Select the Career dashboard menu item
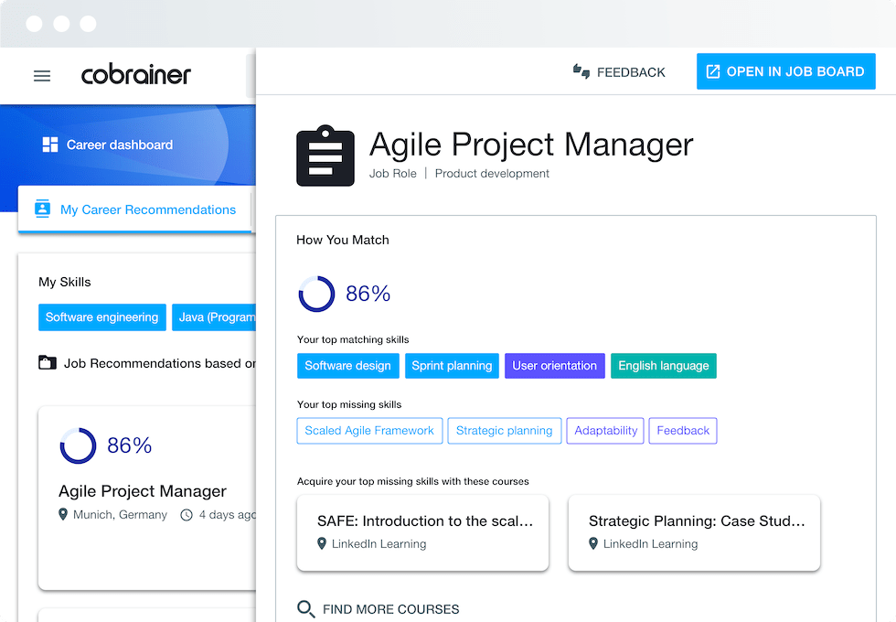Viewport: 896px width, 622px height. pyautogui.click(x=120, y=144)
